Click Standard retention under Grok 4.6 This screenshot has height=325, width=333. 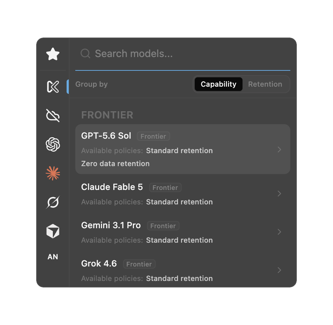[x=180, y=278]
